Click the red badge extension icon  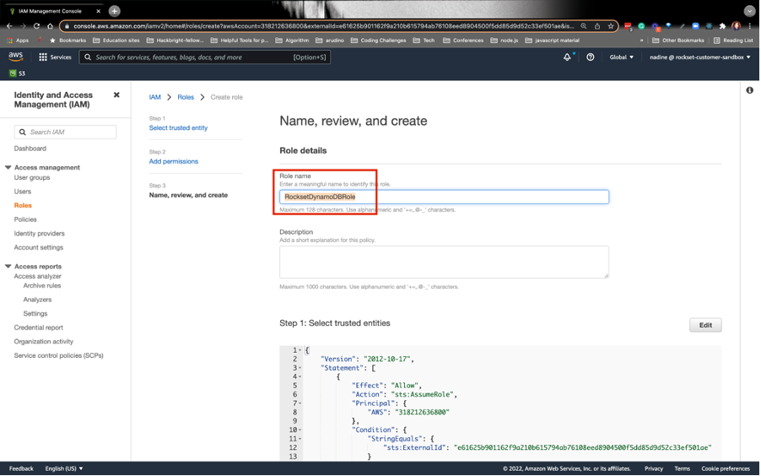[628, 27]
